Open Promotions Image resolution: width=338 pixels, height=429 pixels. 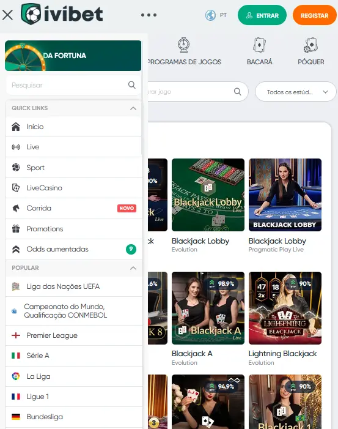pos(74,229)
